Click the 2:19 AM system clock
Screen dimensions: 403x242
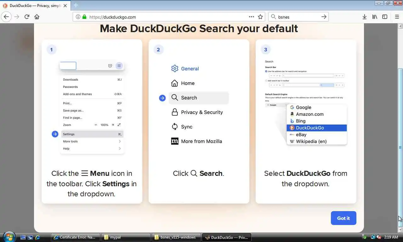[x=391, y=237]
